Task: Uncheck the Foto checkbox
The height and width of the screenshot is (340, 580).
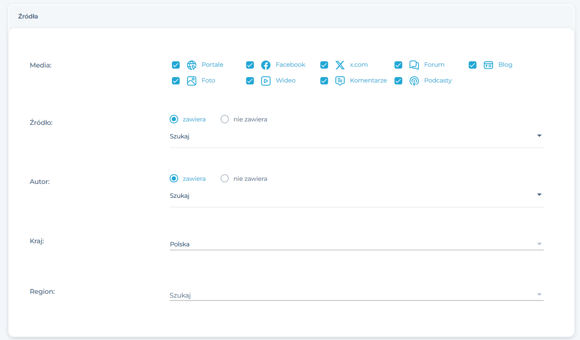Action: coord(176,81)
